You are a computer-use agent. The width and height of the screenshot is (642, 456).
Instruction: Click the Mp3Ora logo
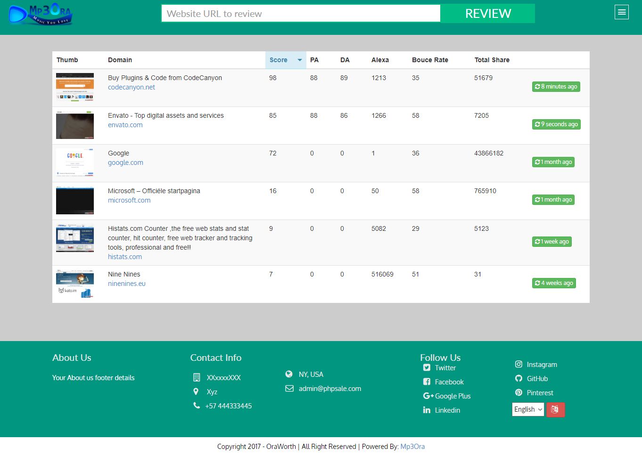click(x=41, y=14)
